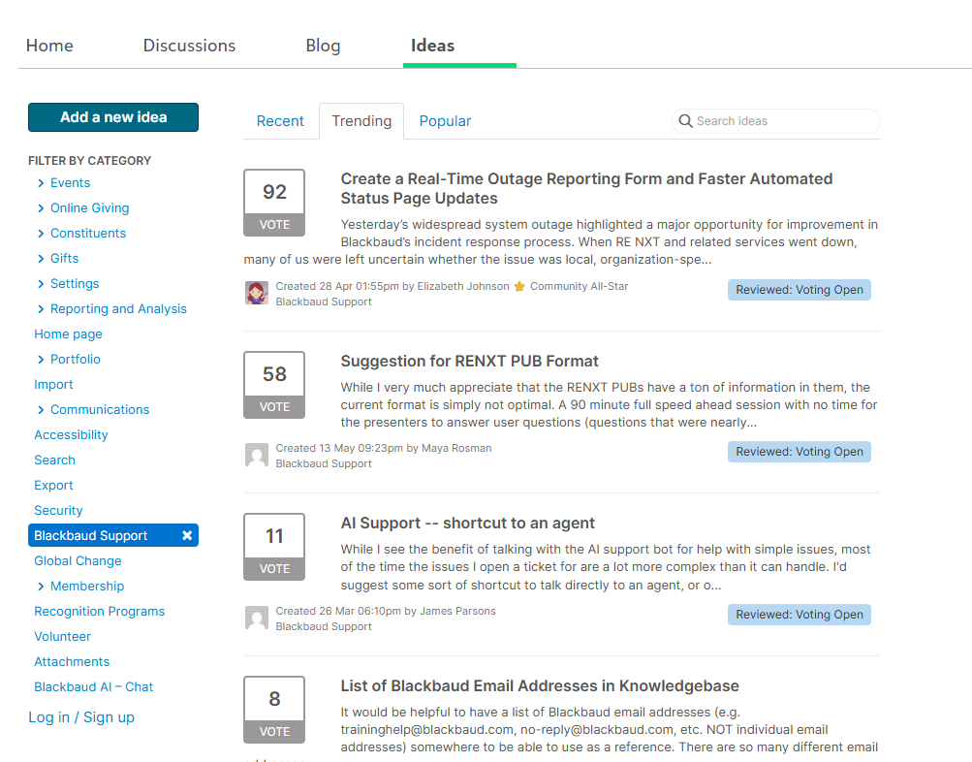Switch to the Recent ideas tab
This screenshot has width=972, height=762.
pos(280,121)
